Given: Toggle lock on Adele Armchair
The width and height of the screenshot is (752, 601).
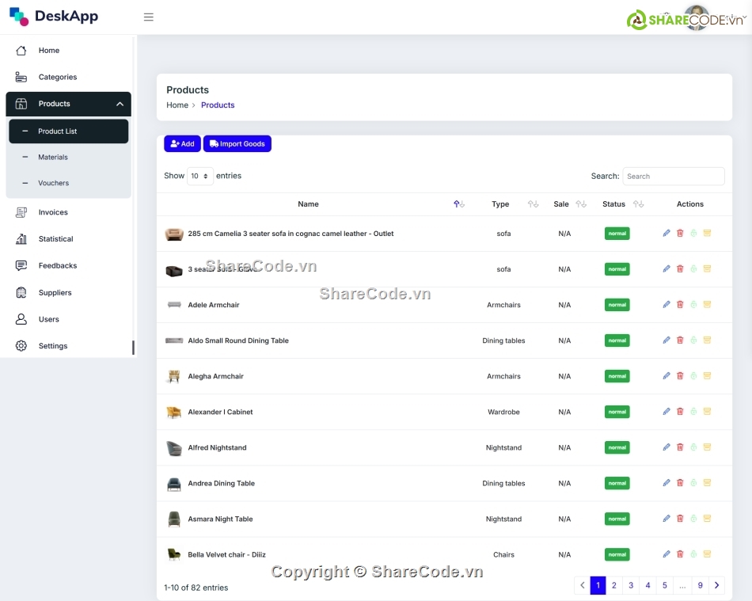Looking at the screenshot, I should pos(693,305).
